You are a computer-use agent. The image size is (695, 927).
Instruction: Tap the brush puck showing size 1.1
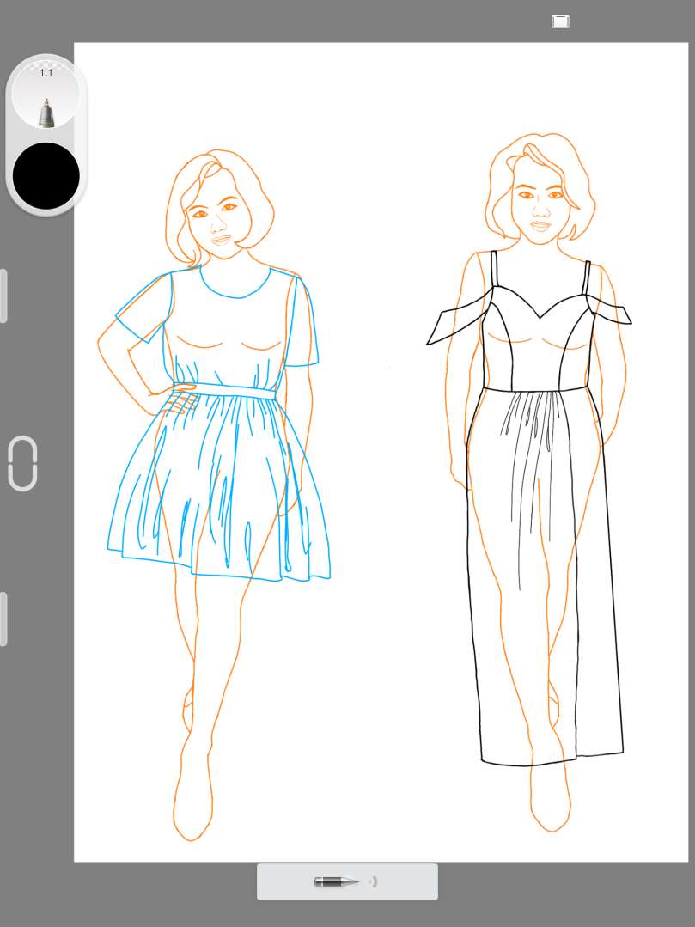[x=46, y=94]
